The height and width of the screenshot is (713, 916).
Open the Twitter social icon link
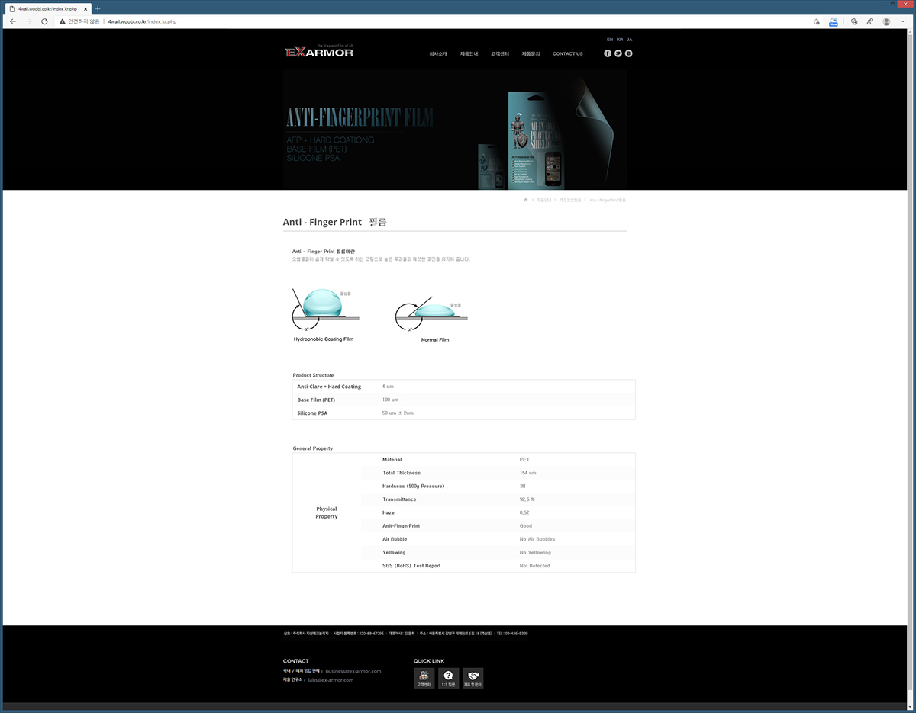coord(618,53)
